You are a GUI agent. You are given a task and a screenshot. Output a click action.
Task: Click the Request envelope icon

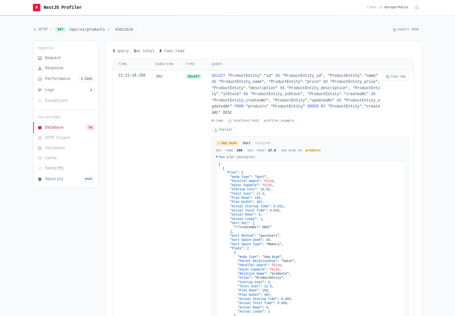click(40, 58)
